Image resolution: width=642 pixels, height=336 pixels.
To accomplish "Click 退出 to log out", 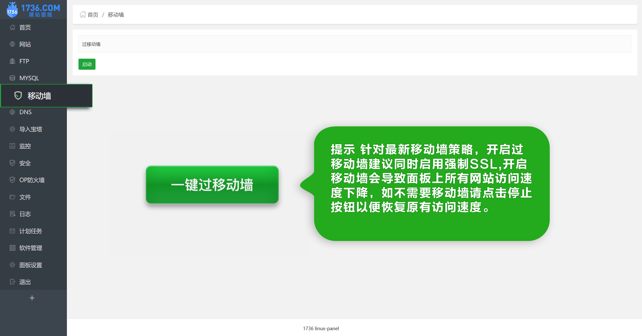I will click(33, 282).
